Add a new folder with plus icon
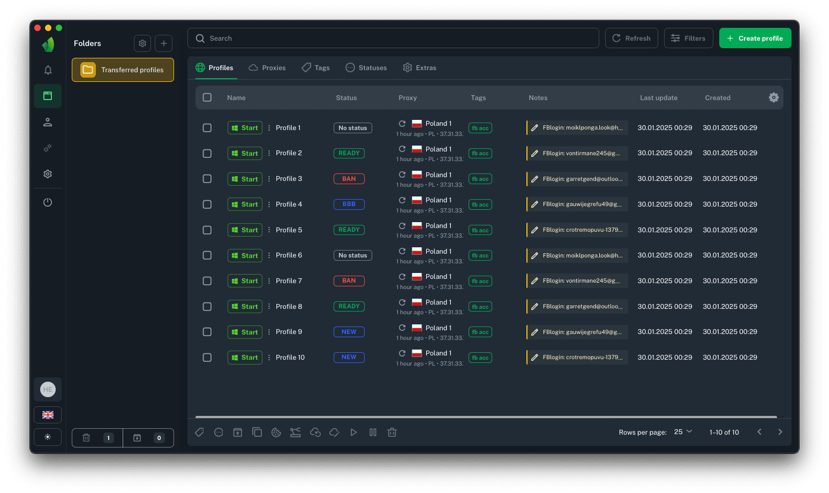 pos(164,43)
